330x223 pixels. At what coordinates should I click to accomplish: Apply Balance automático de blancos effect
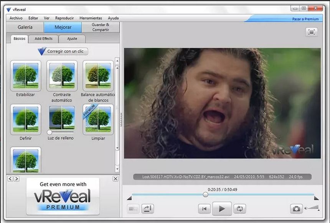pos(98,76)
